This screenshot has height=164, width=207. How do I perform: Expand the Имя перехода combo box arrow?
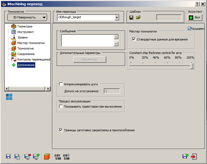pos(117,18)
